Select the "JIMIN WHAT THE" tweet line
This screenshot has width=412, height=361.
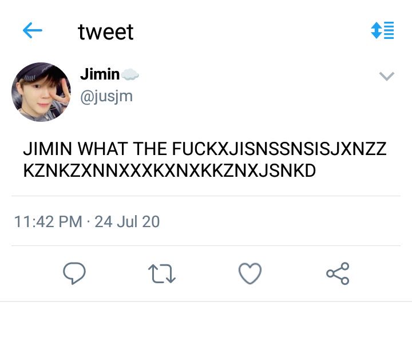[204, 149]
